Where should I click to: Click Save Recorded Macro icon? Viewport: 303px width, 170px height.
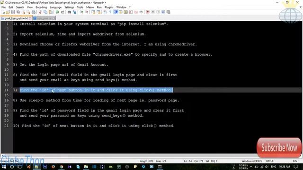[169, 12]
